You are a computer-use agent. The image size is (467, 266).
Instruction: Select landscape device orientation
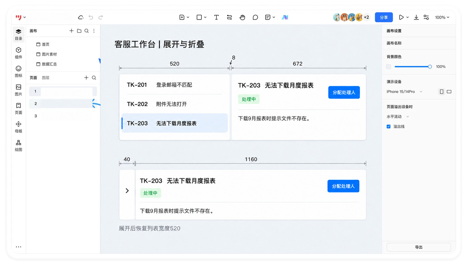tap(449, 91)
